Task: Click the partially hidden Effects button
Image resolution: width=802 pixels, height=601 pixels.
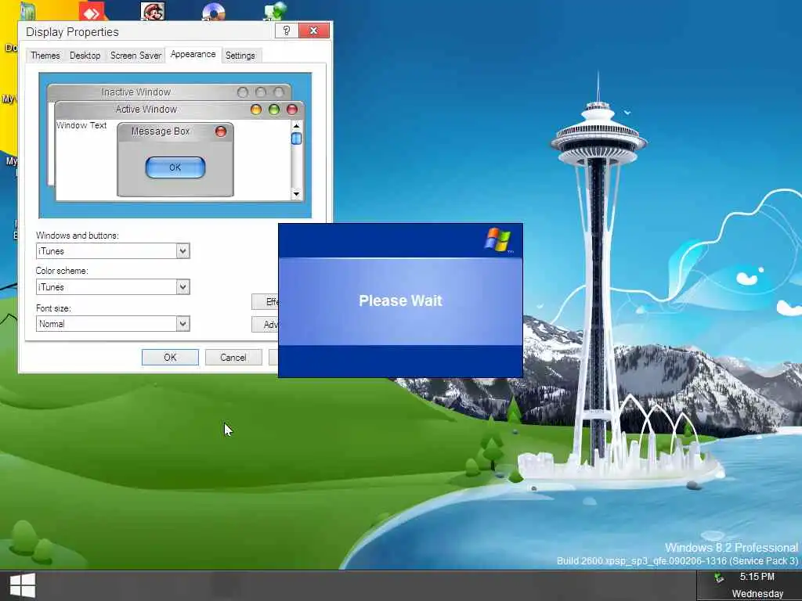Action: click(x=265, y=301)
